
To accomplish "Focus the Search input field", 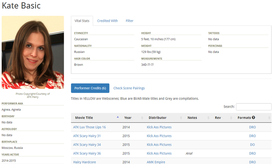I will point(254,107).
